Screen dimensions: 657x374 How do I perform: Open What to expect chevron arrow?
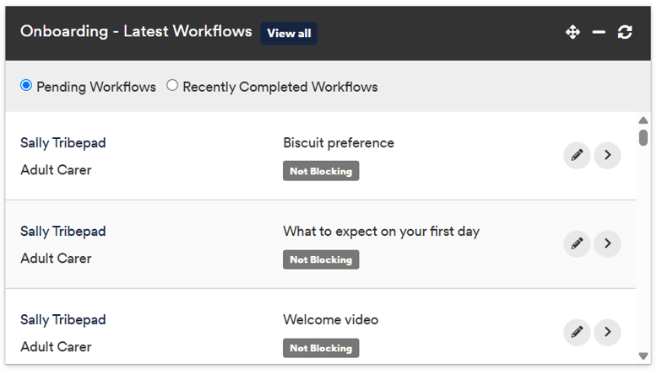607,243
